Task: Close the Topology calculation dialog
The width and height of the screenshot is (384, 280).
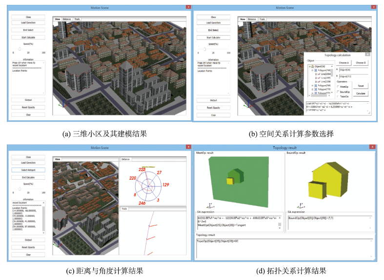Action: click(367, 55)
